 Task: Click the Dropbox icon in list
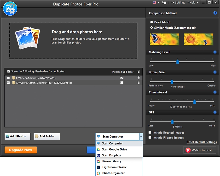click(98, 155)
